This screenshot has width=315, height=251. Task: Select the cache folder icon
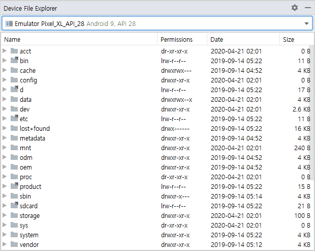coord(14,70)
